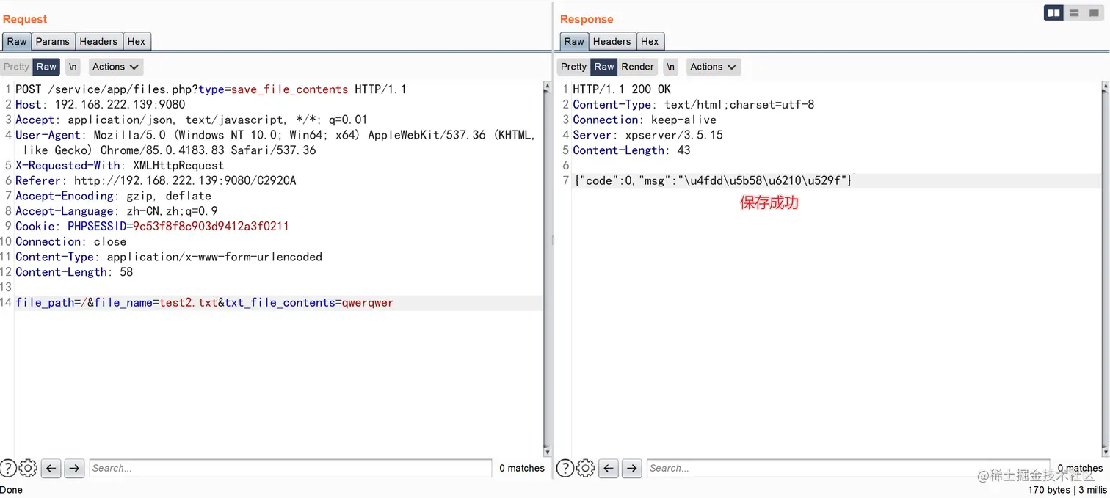Go to next match in Response pane
The width and height of the screenshot is (1110, 498).
click(632, 468)
